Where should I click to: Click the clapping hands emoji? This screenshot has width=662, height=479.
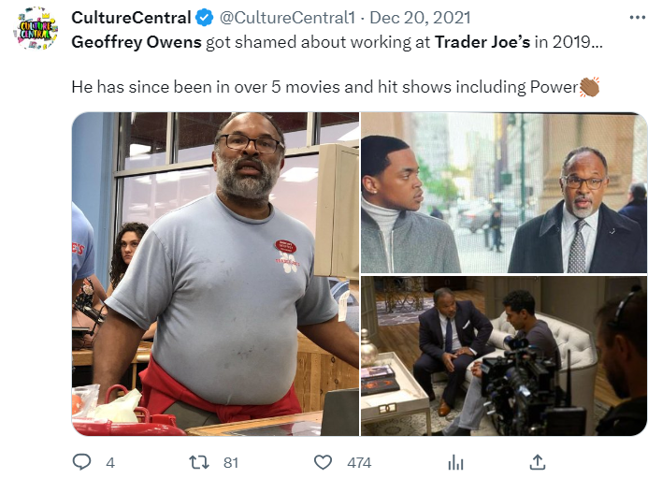(589, 87)
